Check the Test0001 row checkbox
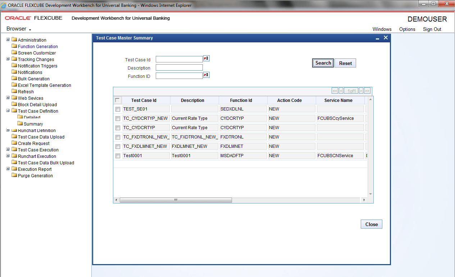Viewport: 455px width, 277px height. pyautogui.click(x=118, y=156)
